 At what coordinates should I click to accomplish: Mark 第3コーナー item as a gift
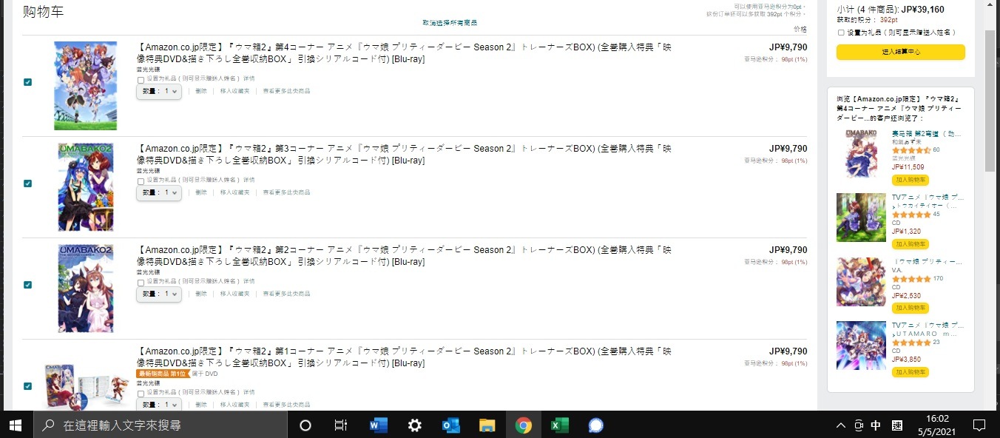(x=141, y=181)
